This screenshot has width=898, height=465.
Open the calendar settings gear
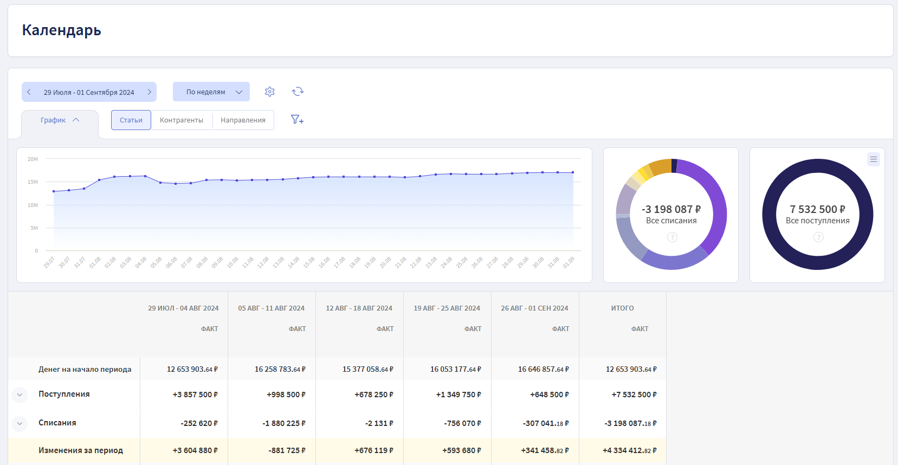[270, 92]
